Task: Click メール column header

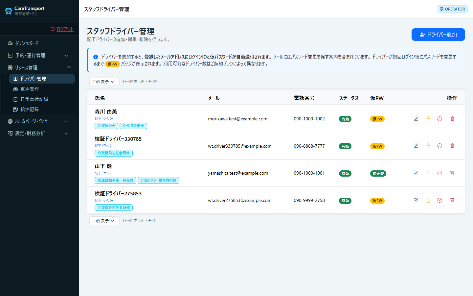Action: tap(214, 98)
